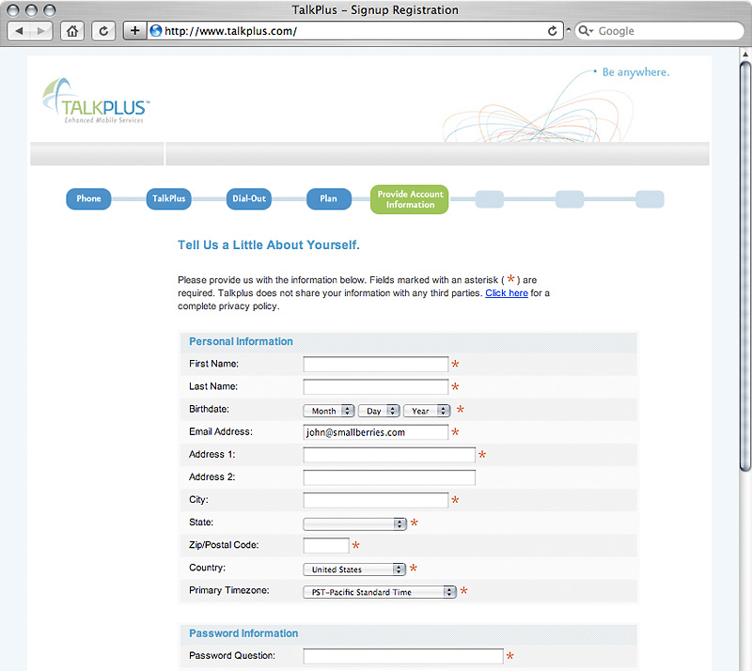
Task: Click the 'Be anywhere.' tagline
Action: pos(635,72)
